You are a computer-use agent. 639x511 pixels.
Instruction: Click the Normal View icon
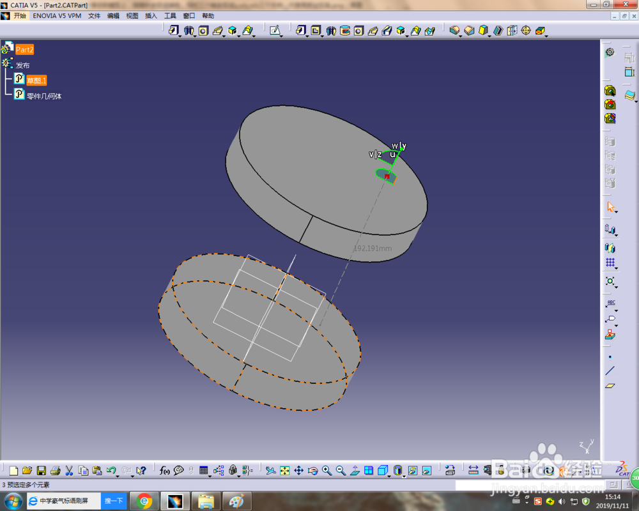click(355, 471)
